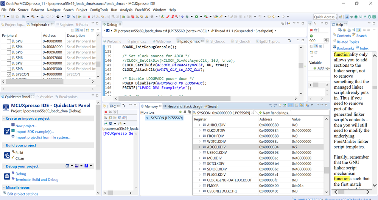Click the red stop icon in Console panel
The height and width of the screenshot is (200, 378).
click(x=106, y=112)
